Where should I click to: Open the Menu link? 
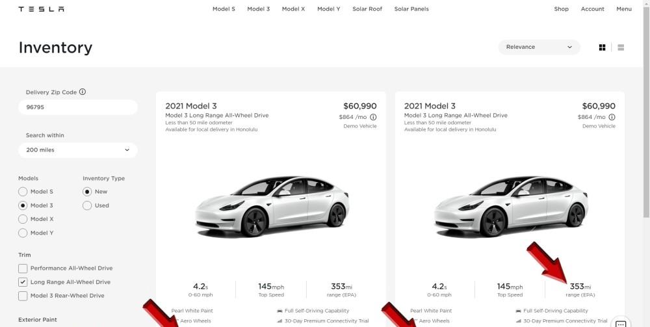(624, 8)
